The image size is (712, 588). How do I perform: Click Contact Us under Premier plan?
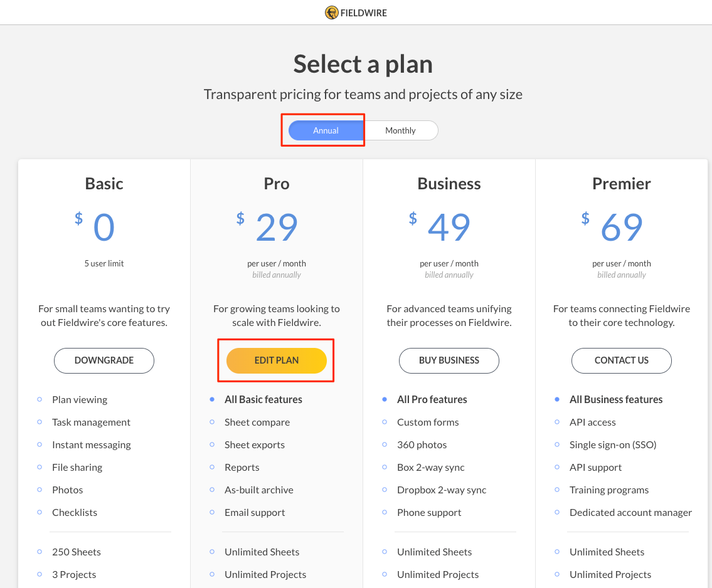pos(622,360)
